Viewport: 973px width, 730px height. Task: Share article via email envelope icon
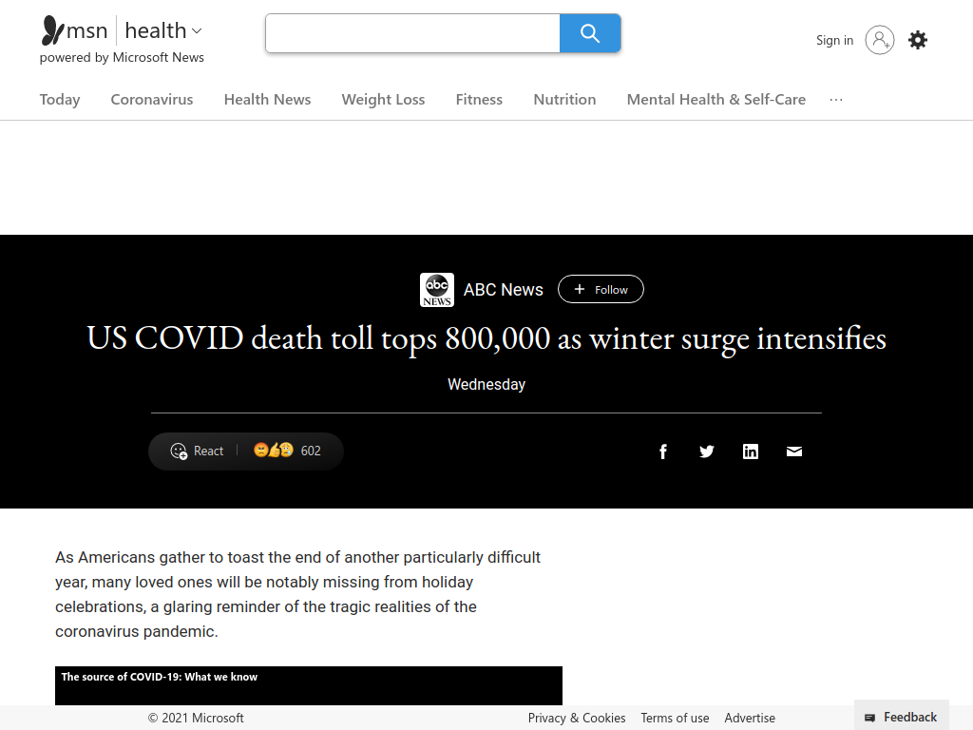794,451
